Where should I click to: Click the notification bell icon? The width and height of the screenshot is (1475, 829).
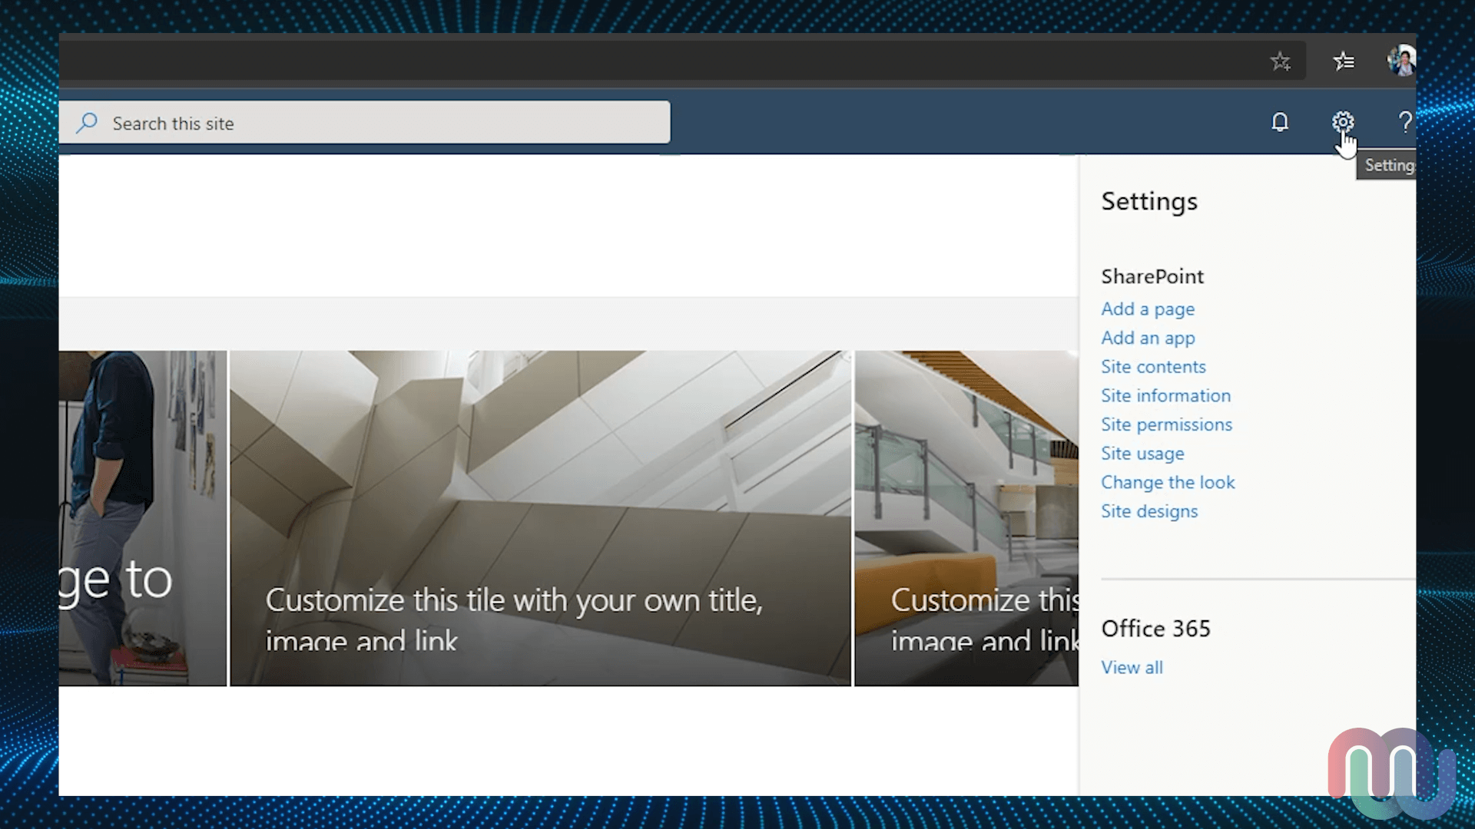[x=1279, y=121]
